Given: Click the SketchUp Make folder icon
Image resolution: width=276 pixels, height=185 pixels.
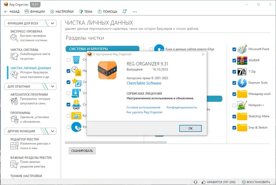Looking at the screenshot, I should (242, 116).
